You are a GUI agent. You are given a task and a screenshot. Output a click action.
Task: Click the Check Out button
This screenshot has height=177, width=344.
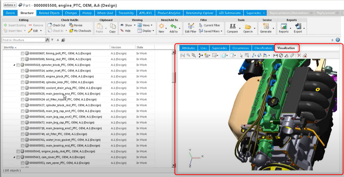pos(56,25)
